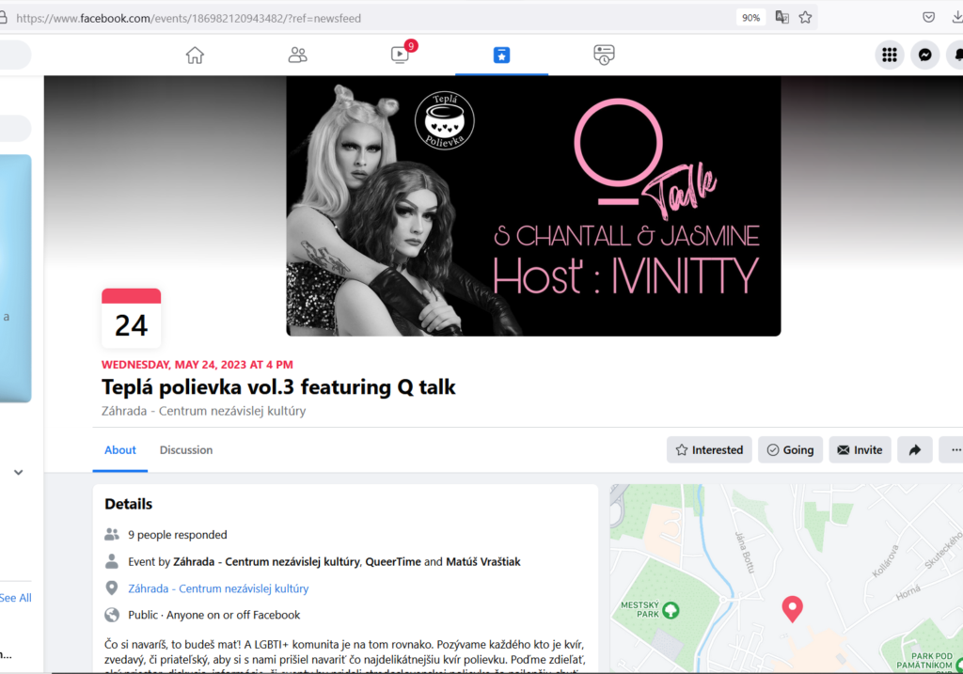Open the Watch video icon with notification badge
This screenshot has height=674, width=963.
coord(401,55)
